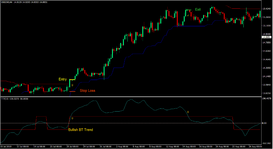Click the 17 Jul 08:00 time label

(23, 147)
